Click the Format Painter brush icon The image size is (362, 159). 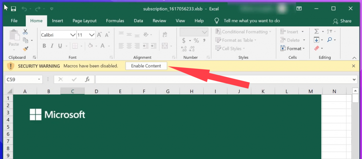coord(25,49)
